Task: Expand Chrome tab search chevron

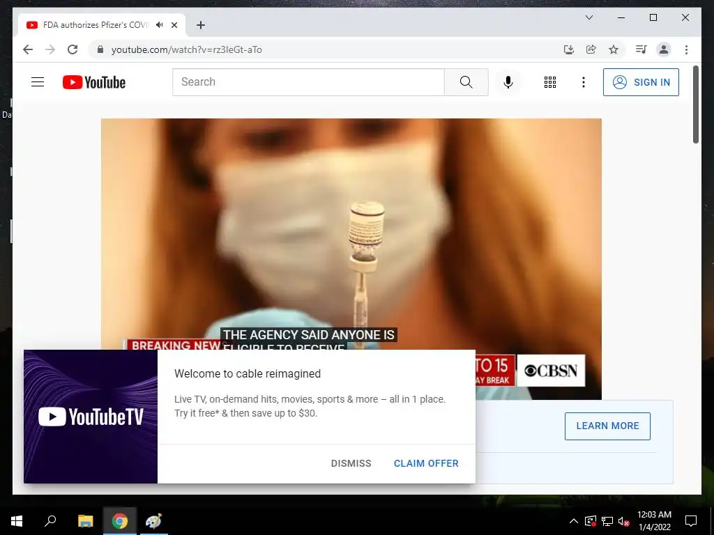Action: point(588,17)
